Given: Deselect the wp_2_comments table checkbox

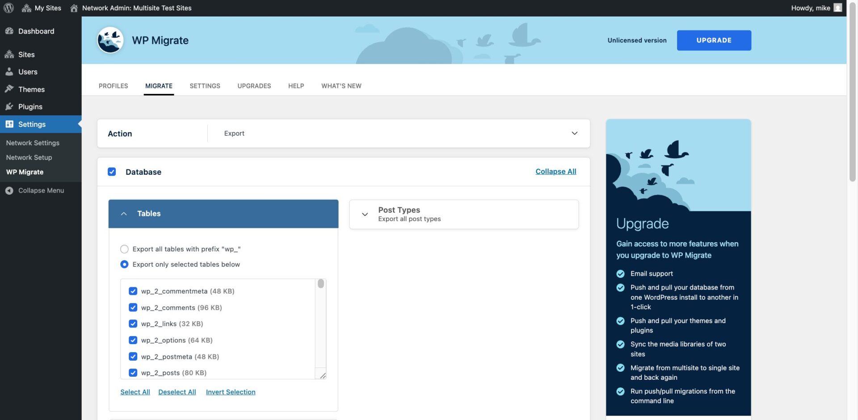Looking at the screenshot, I should point(133,307).
